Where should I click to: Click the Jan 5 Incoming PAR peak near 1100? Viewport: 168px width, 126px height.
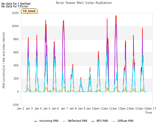[46, 20]
